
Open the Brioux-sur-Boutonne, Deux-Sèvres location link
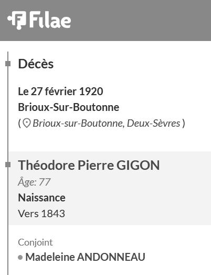click(107, 123)
